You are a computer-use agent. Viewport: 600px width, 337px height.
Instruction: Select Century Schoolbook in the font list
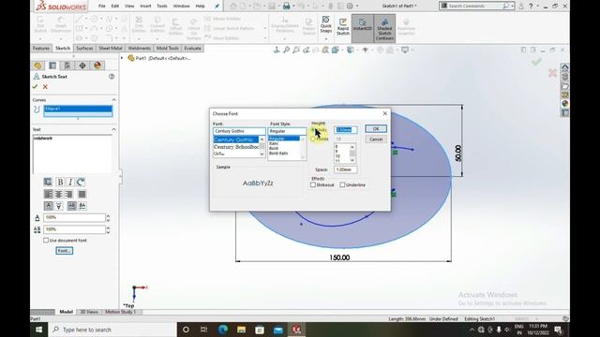coord(236,147)
